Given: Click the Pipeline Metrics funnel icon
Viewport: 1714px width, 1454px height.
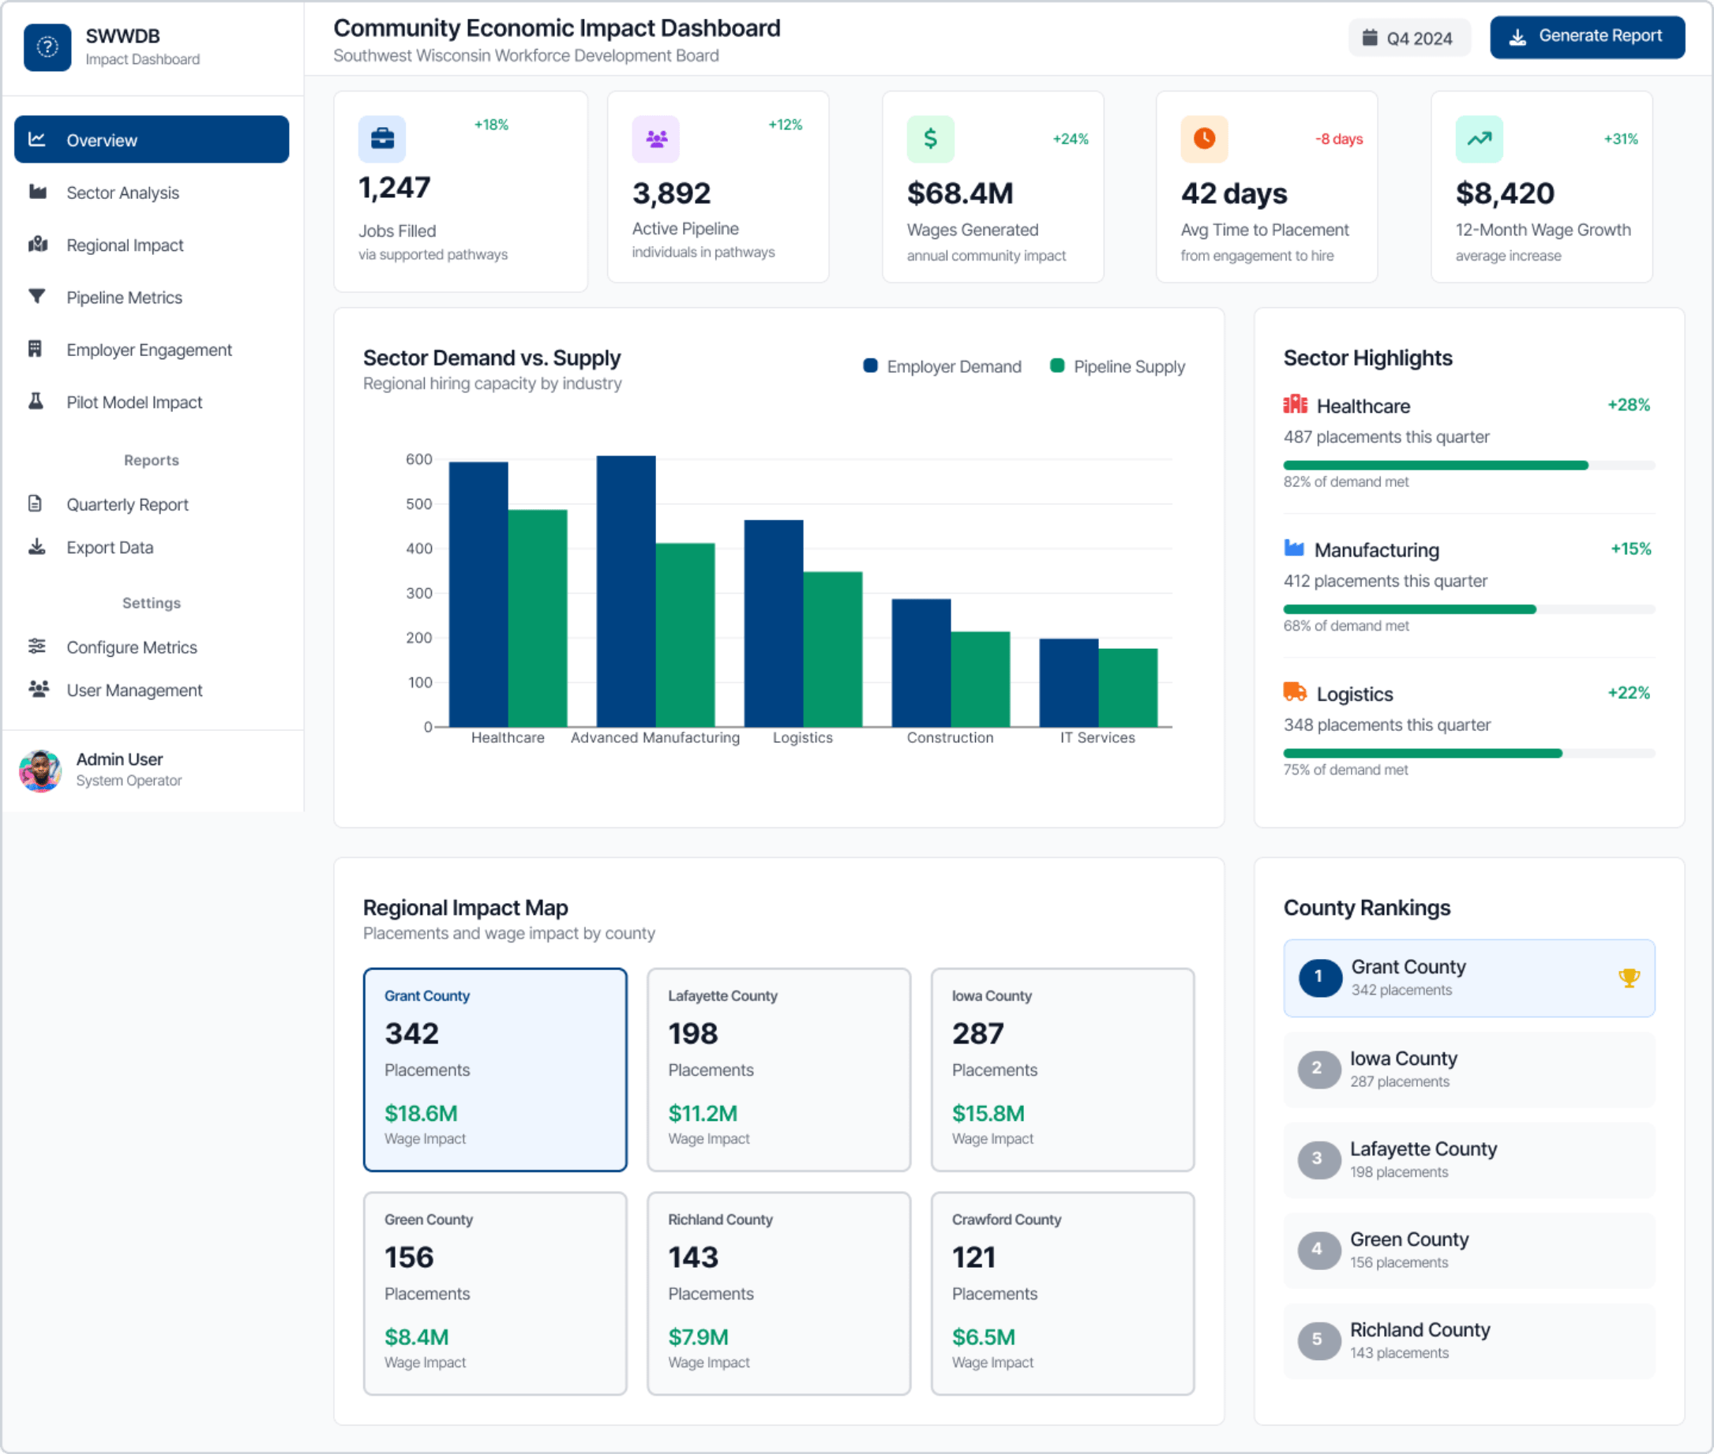Looking at the screenshot, I should tap(37, 297).
